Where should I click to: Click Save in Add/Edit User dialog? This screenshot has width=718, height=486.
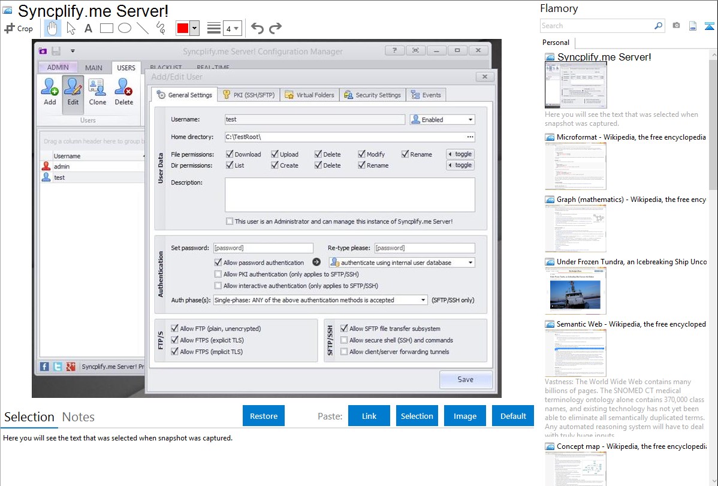coord(466,379)
